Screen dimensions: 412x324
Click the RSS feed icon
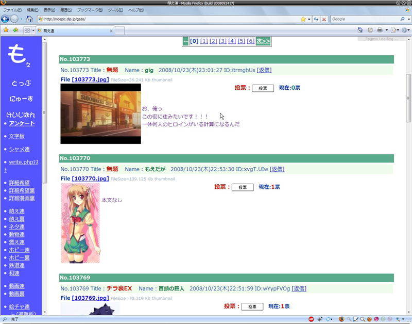370,30
